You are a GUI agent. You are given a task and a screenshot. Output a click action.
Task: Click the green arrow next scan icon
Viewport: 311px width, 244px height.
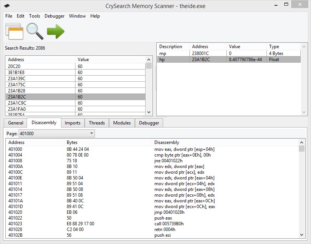56,31
